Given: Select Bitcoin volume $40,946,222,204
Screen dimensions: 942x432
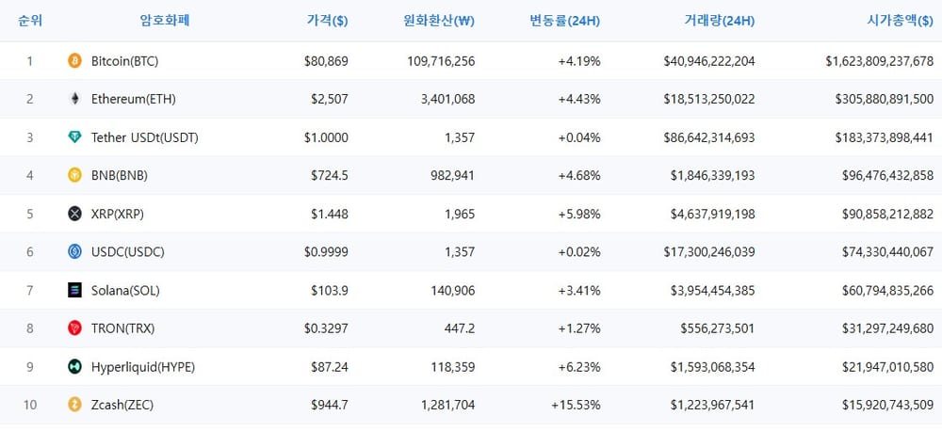Looking at the screenshot, I should click(709, 61).
